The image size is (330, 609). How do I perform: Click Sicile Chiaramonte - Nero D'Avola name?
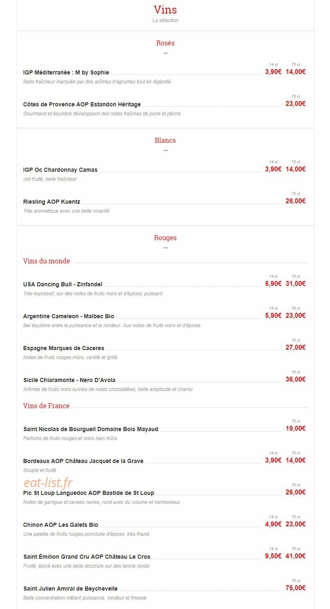point(70,380)
